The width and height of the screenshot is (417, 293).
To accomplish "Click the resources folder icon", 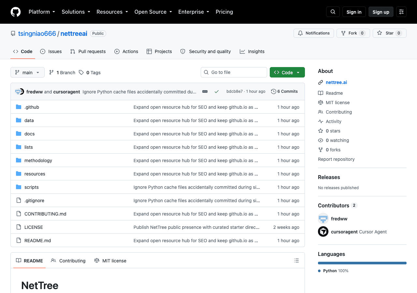I will click(x=19, y=174).
